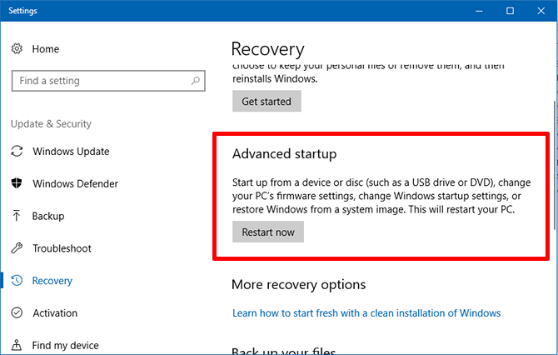Click the Recovery page title
The image size is (558, 355).
(x=267, y=49)
